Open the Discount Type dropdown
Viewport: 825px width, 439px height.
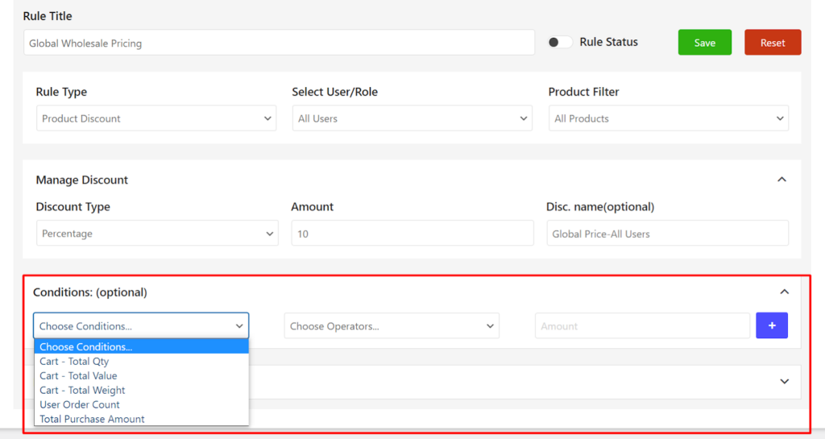tap(157, 233)
